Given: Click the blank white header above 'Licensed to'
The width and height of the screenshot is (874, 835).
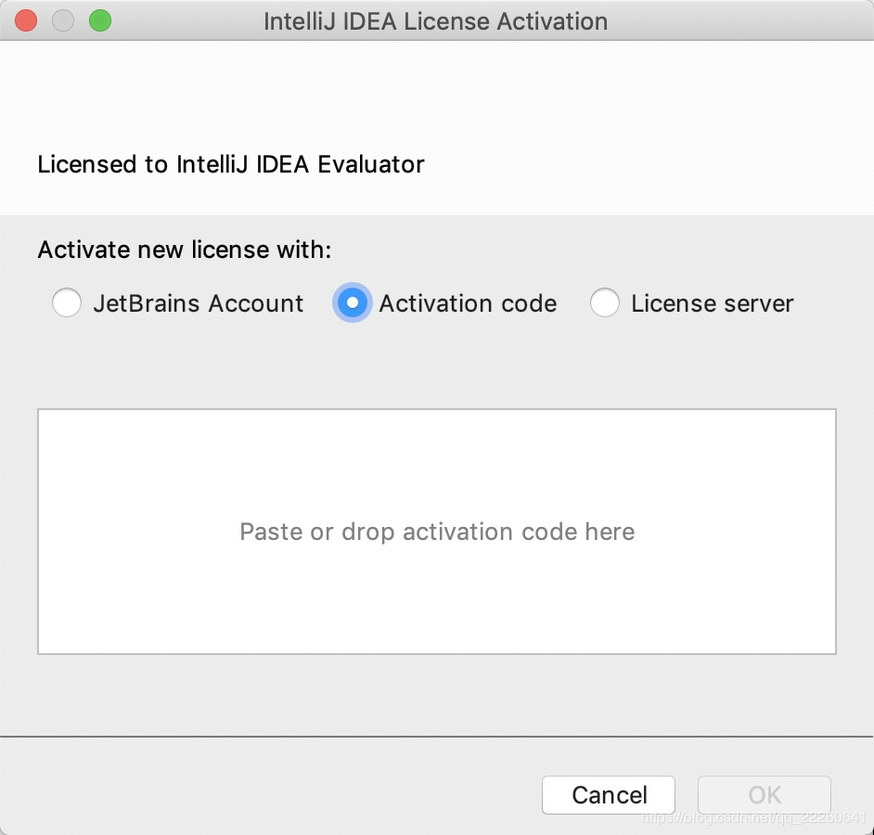Looking at the screenshot, I should [x=436, y=88].
